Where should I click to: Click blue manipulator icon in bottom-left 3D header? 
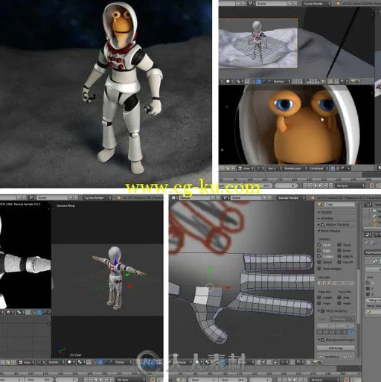100,362
